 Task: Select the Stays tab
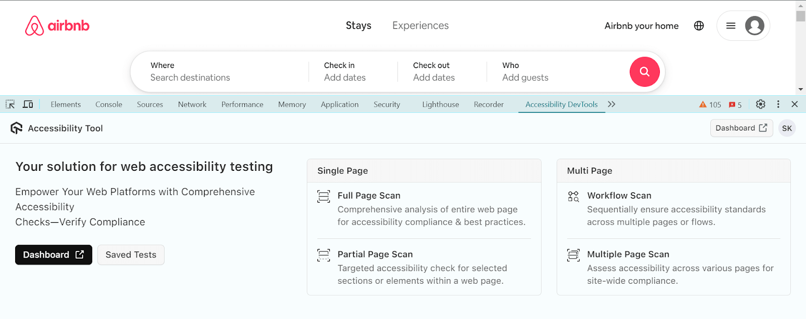click(x=359, y=26)
